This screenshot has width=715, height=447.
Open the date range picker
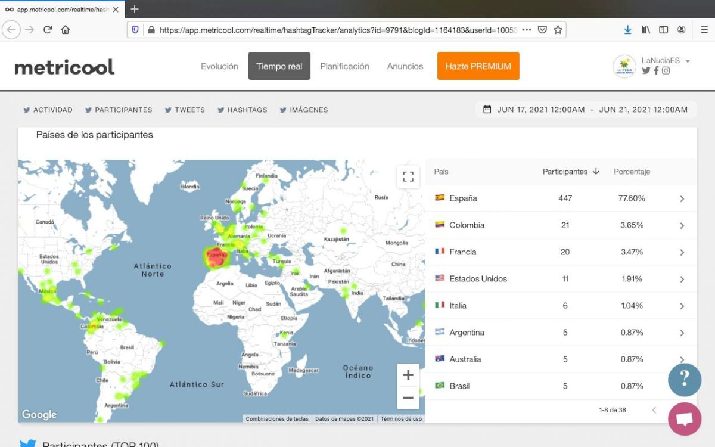[x=586, y=110]
